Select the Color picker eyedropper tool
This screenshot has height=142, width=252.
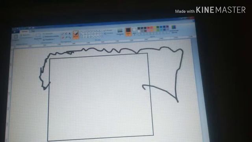coord(66,37)
